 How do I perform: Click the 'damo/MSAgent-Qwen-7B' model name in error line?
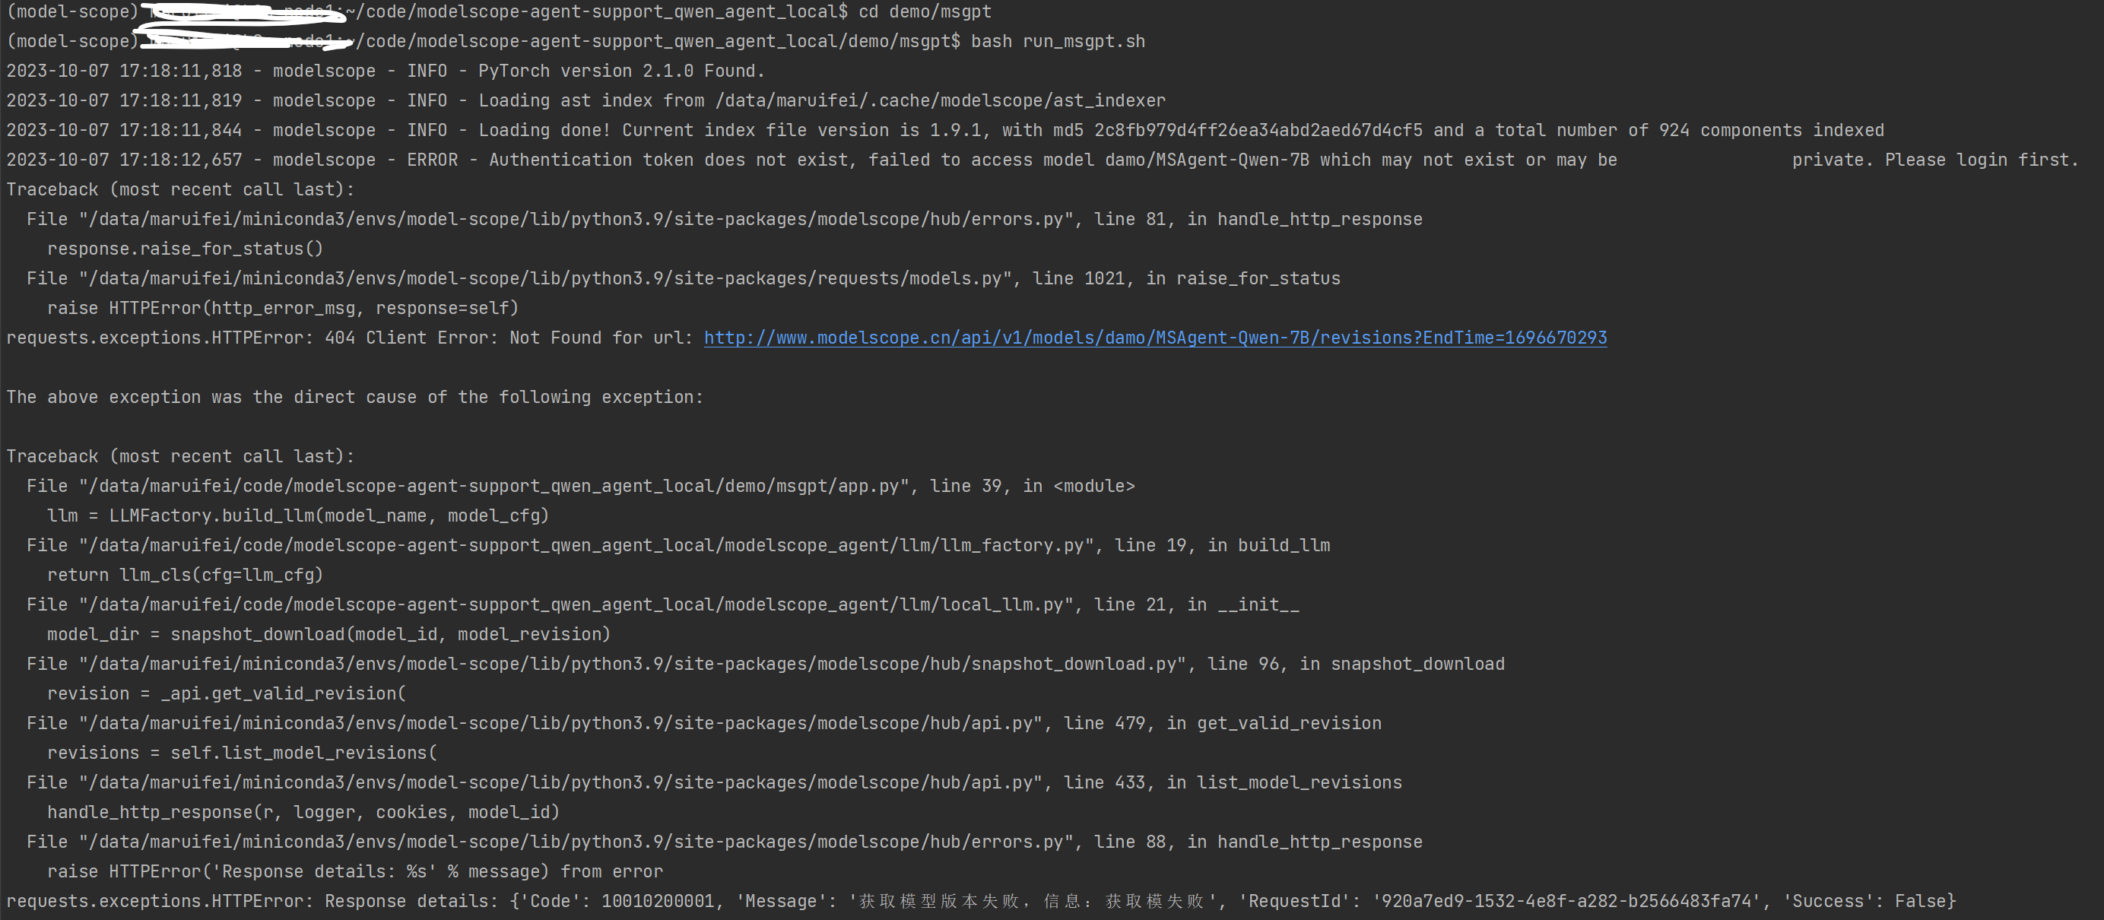click(x=1207, y=160)
